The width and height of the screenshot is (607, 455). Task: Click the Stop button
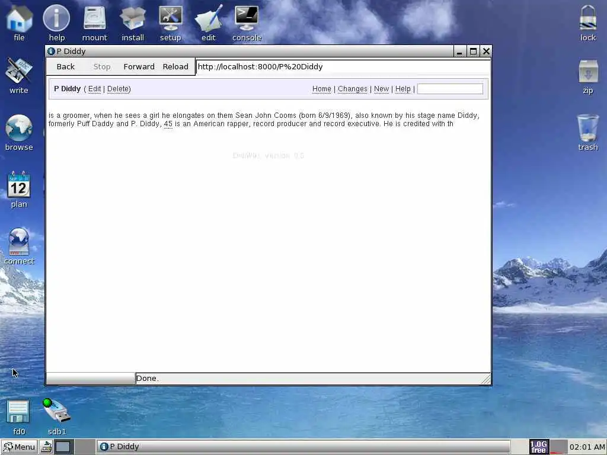102,66
